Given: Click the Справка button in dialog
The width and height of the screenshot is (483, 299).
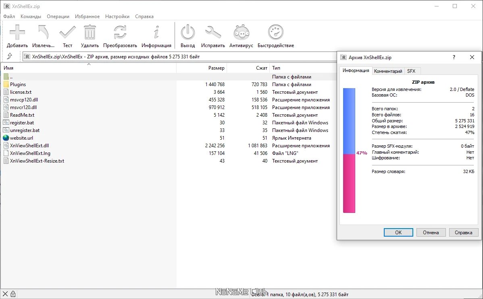Looking at the screenshot, I should [463, 232].
